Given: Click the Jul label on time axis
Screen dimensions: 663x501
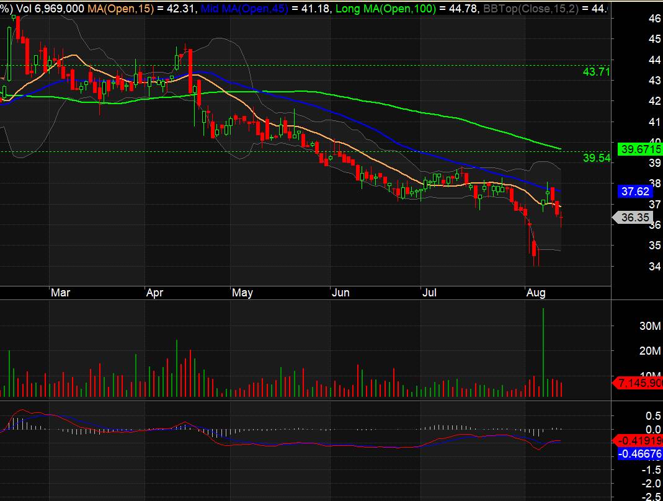Looking at the screenshot, I should [x=429, y=292].
